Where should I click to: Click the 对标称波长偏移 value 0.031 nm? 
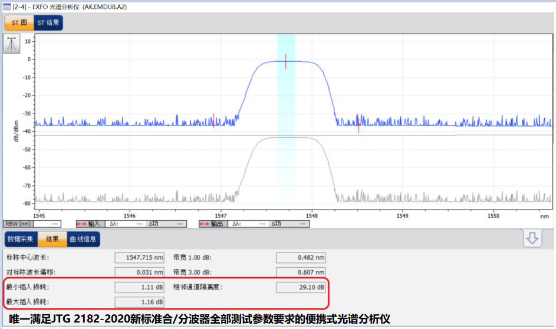click(139, 272)
